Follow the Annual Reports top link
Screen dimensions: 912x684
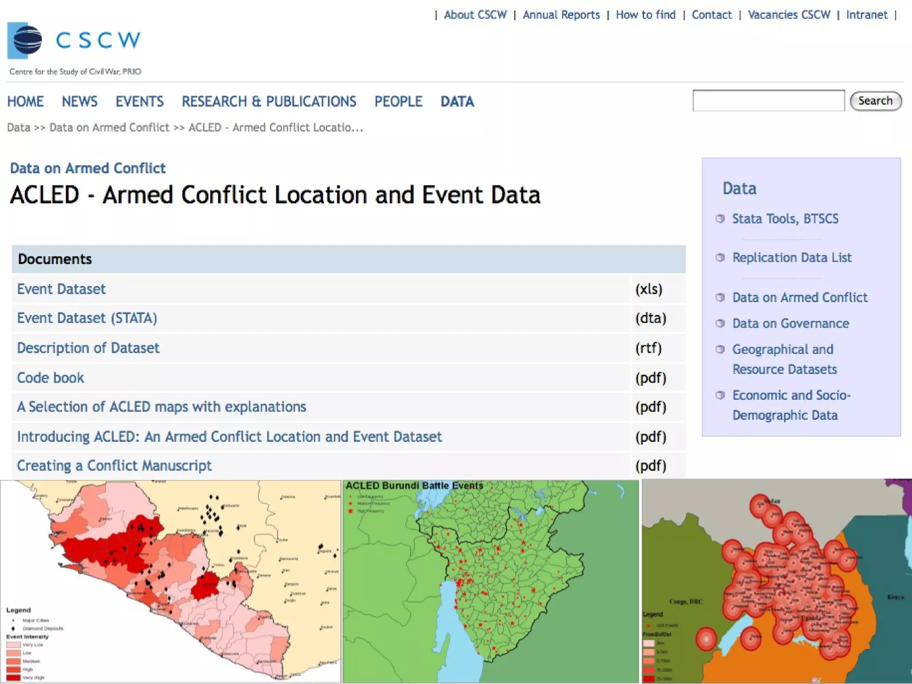561,15
